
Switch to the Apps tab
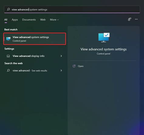click(15, 20)
